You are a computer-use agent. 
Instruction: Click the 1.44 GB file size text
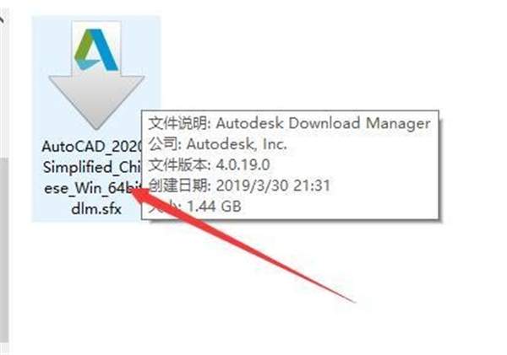[215, 207]
